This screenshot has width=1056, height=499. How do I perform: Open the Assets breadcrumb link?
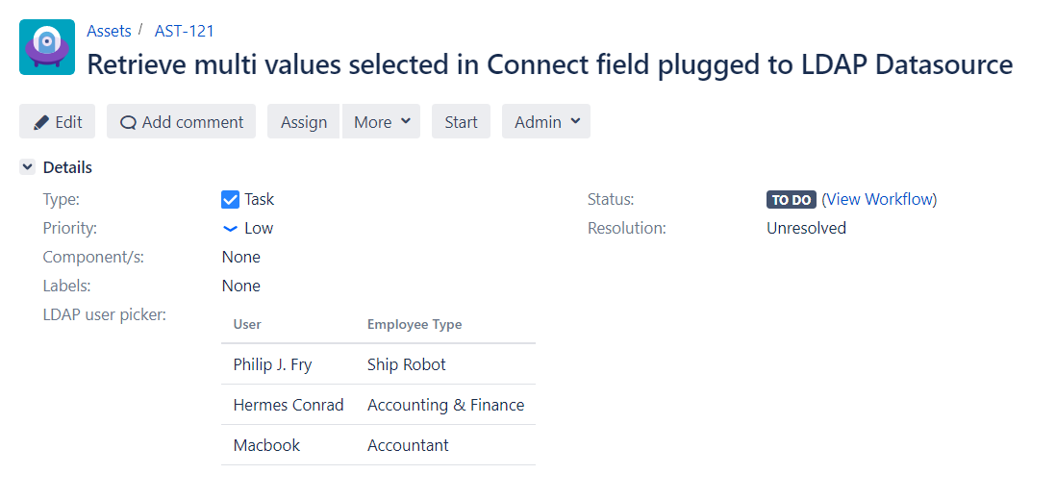tap(109, 31)
